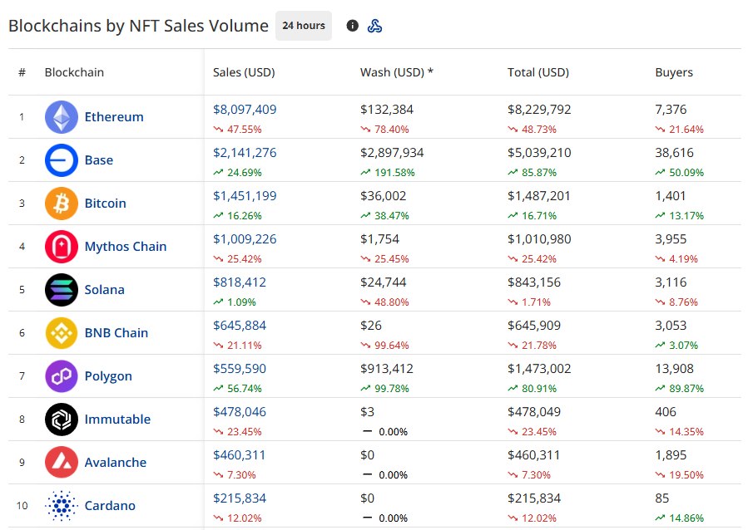This screenshot has width=748, height=530.
Task: Click Base sales value $2,141,276
Action: click(245, 153)
